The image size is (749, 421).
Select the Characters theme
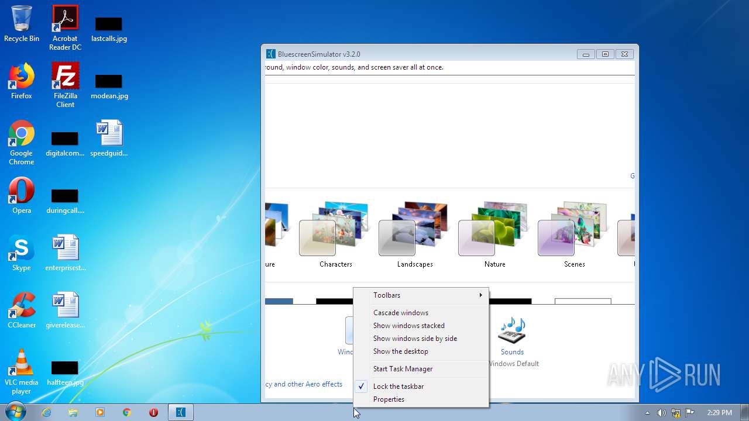335,234
